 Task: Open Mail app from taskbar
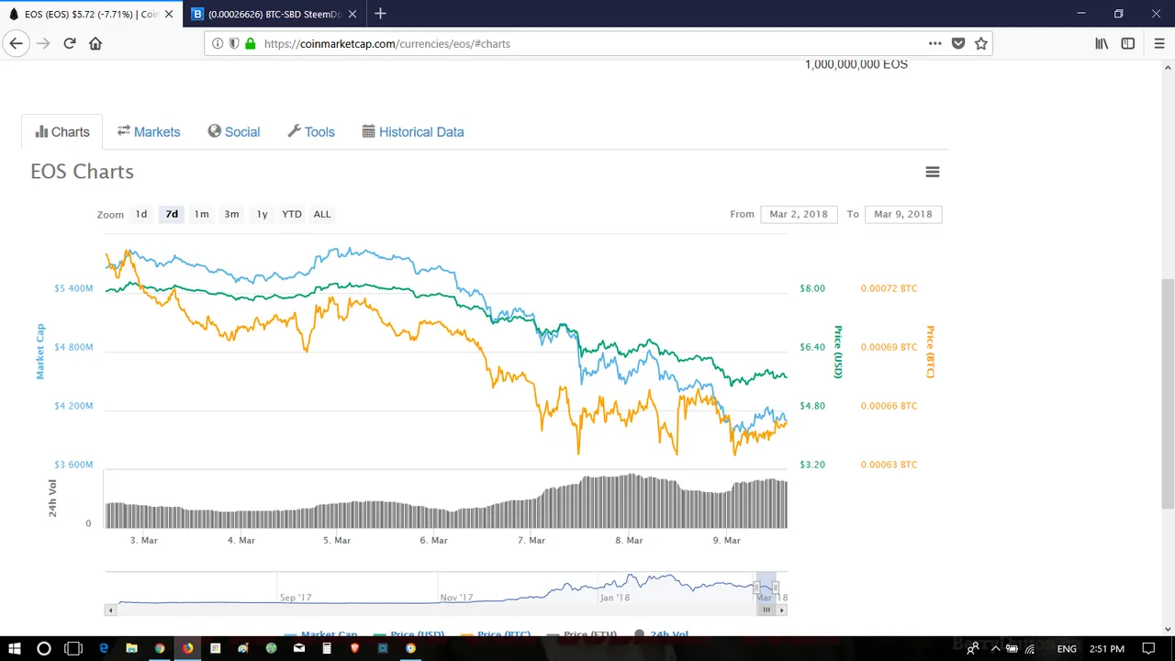point(299,648)
